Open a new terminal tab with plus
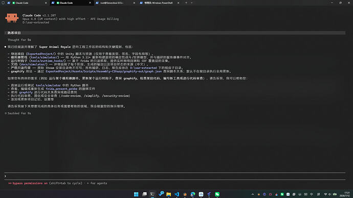The height and width of the screenshot is (198, 353). coord(186,3)
